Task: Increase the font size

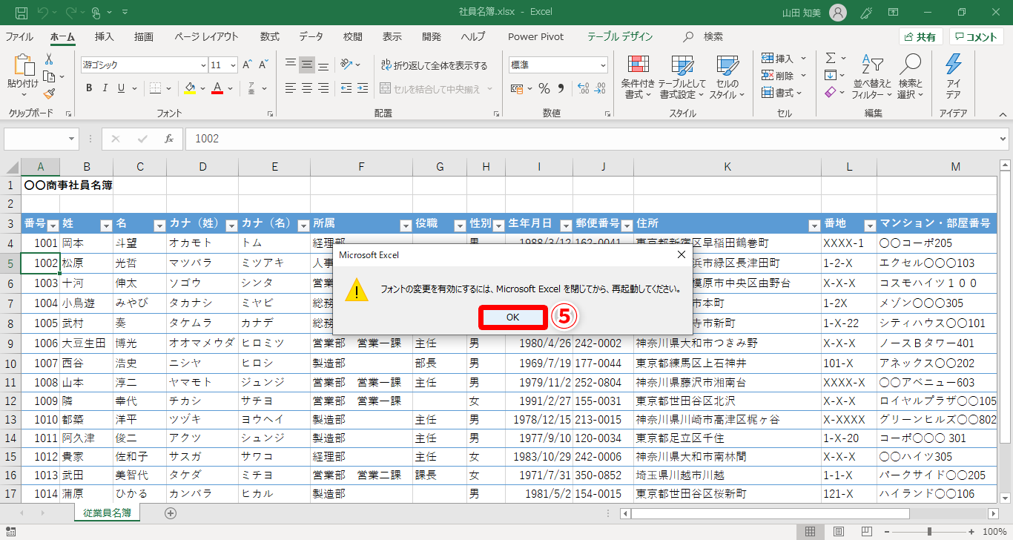Action: point(247,65)
